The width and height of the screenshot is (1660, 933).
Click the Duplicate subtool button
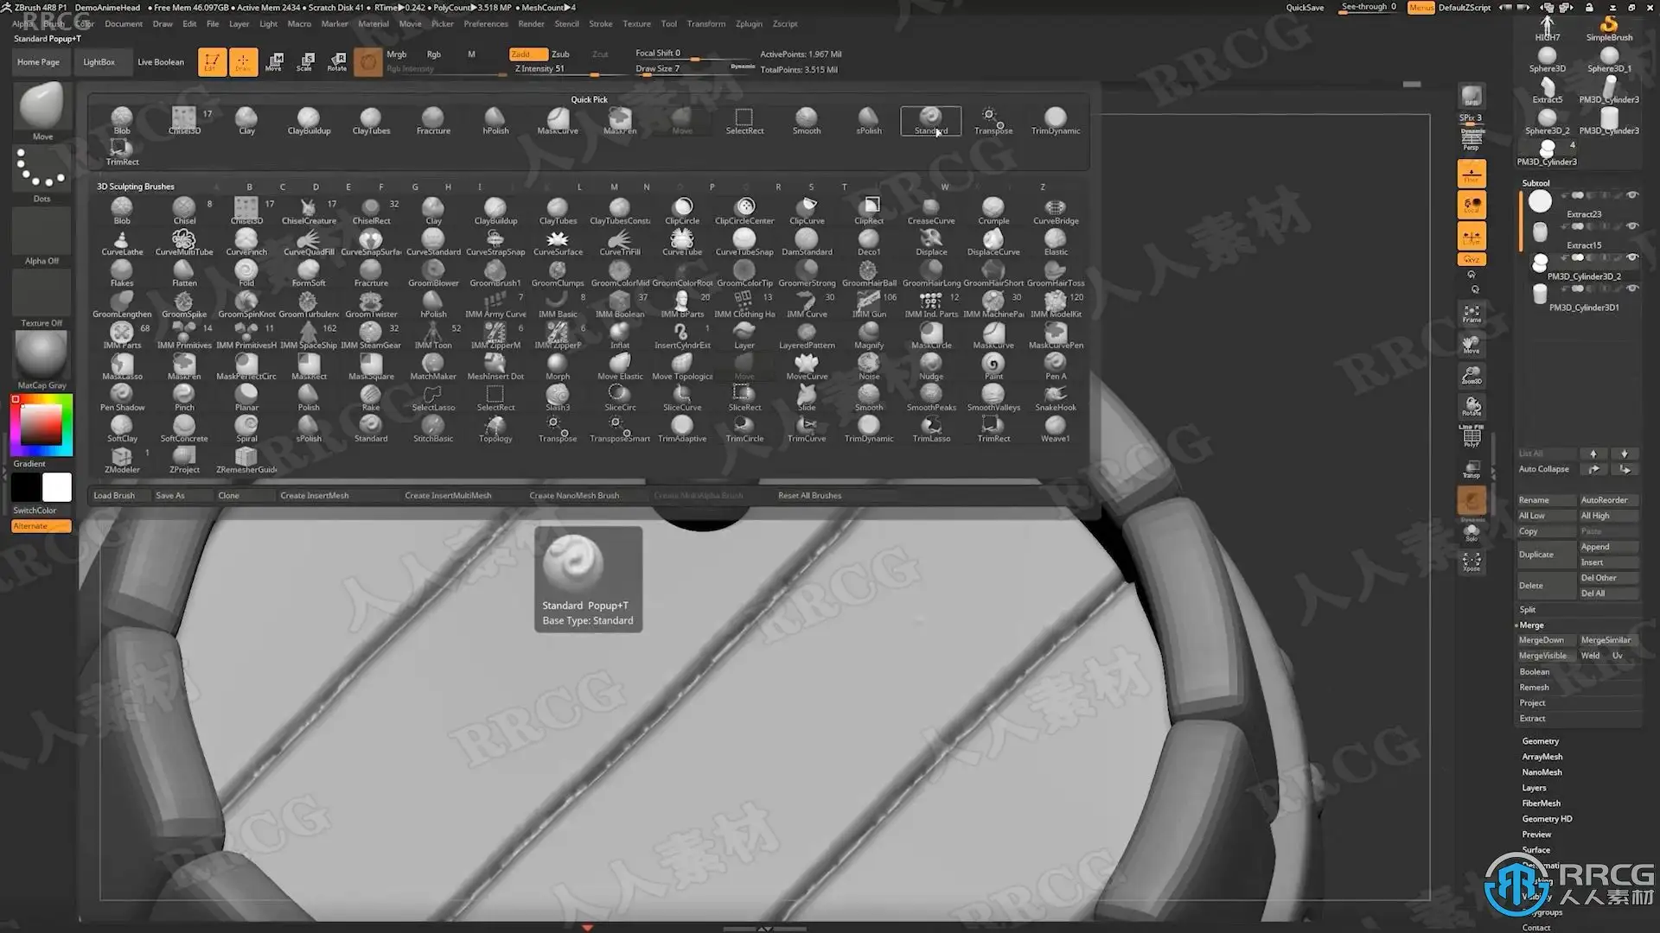pos(1545,555)
